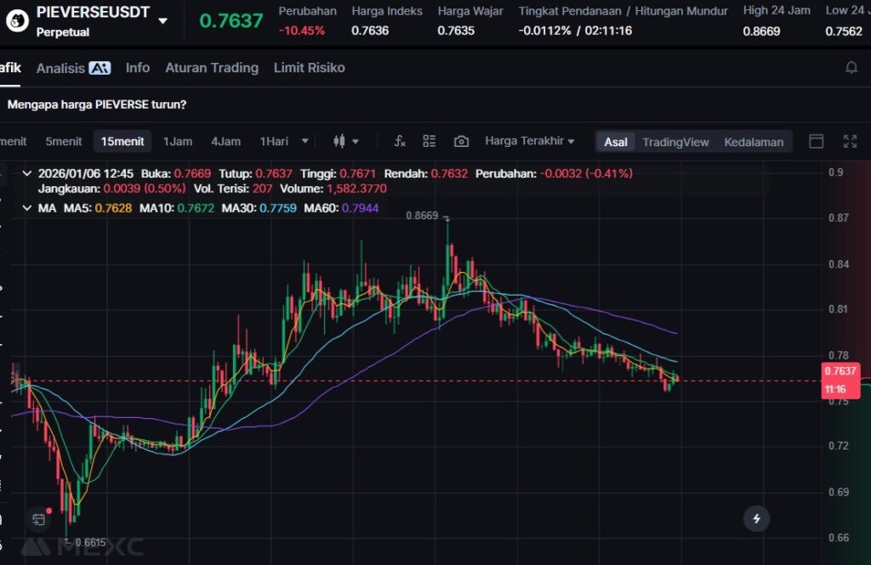This screenshot has width=871, height=565.
Task: Click the lightning quick-trade button
Action: click(756, 517)
